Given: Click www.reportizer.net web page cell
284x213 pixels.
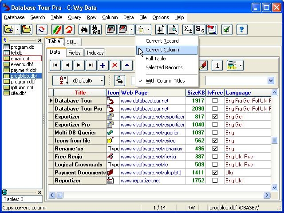Looking at the screenshot, I should pyautogui.click(x=140, y=181).
